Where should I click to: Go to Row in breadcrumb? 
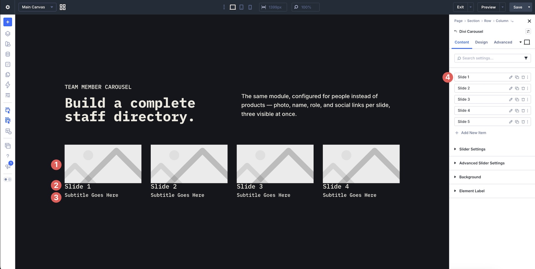pyautogui.click(x=487, y=21)
